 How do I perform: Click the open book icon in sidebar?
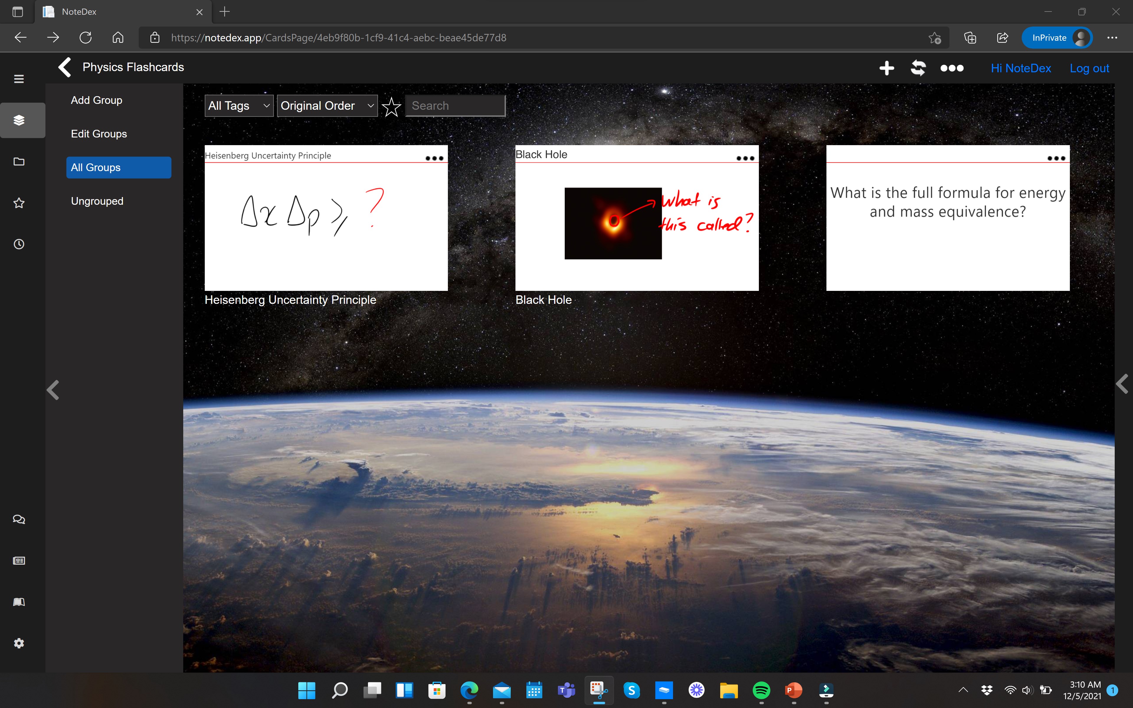point(19,602)
